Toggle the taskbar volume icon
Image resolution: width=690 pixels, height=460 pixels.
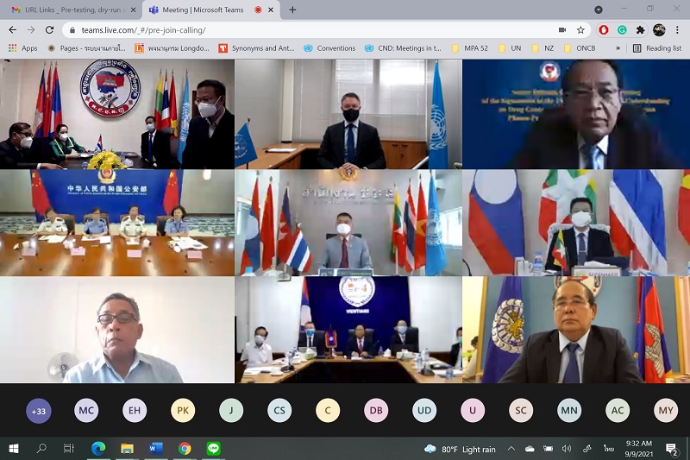pos(567,449)
